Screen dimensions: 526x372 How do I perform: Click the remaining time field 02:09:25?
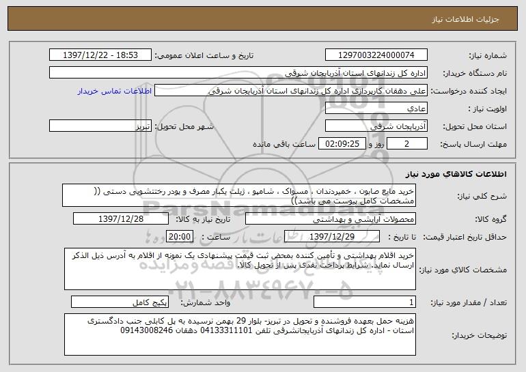342,144
